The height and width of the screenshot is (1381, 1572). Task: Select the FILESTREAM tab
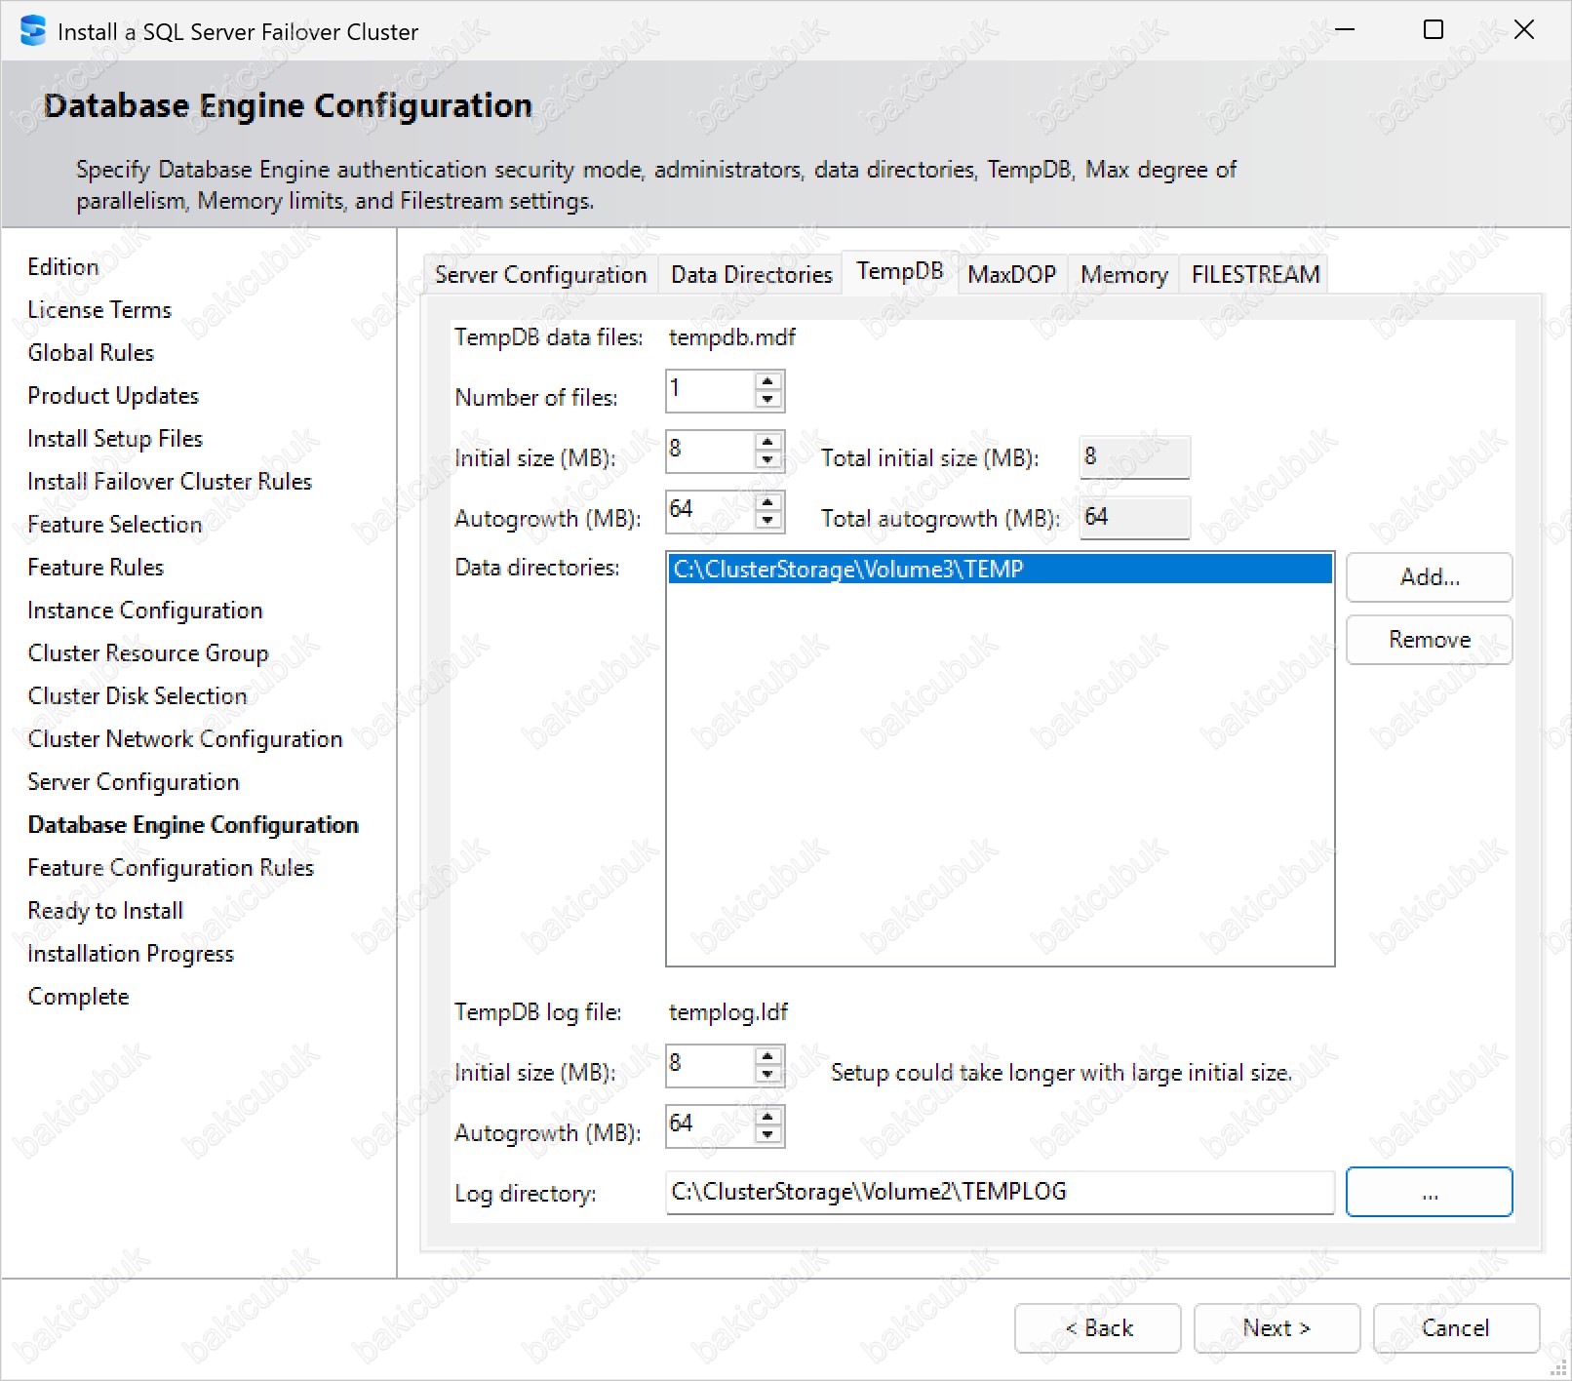pos(1255,275)
